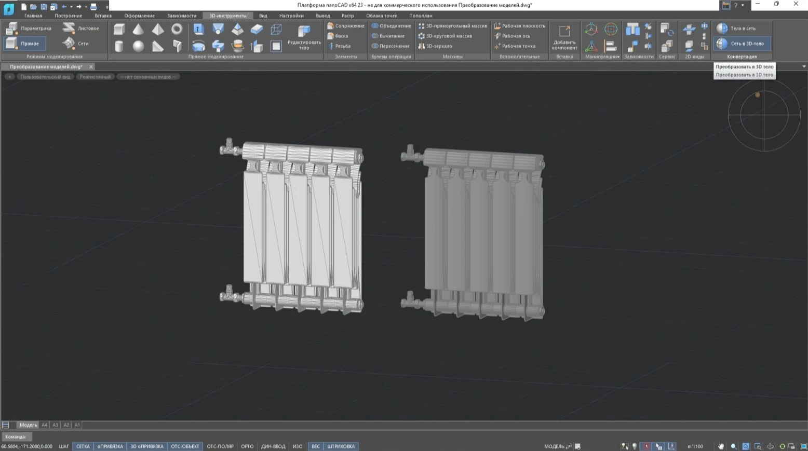Screen dimensions: 808x451
Task: Create a box solid primitive
Action: coord(119,30)
